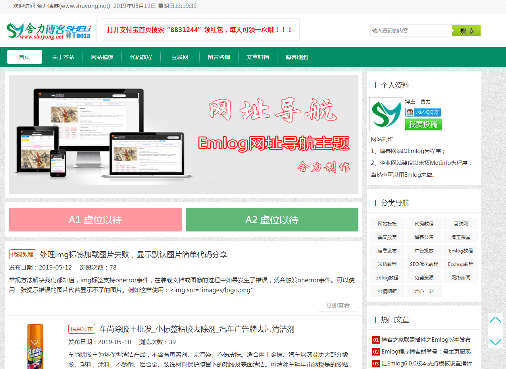
Task: Focus the search input field
Action: [411, 31]
